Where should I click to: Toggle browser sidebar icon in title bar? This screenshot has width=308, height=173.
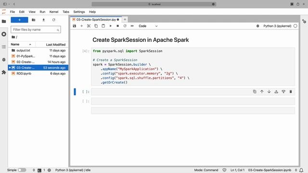click(5, 4)
